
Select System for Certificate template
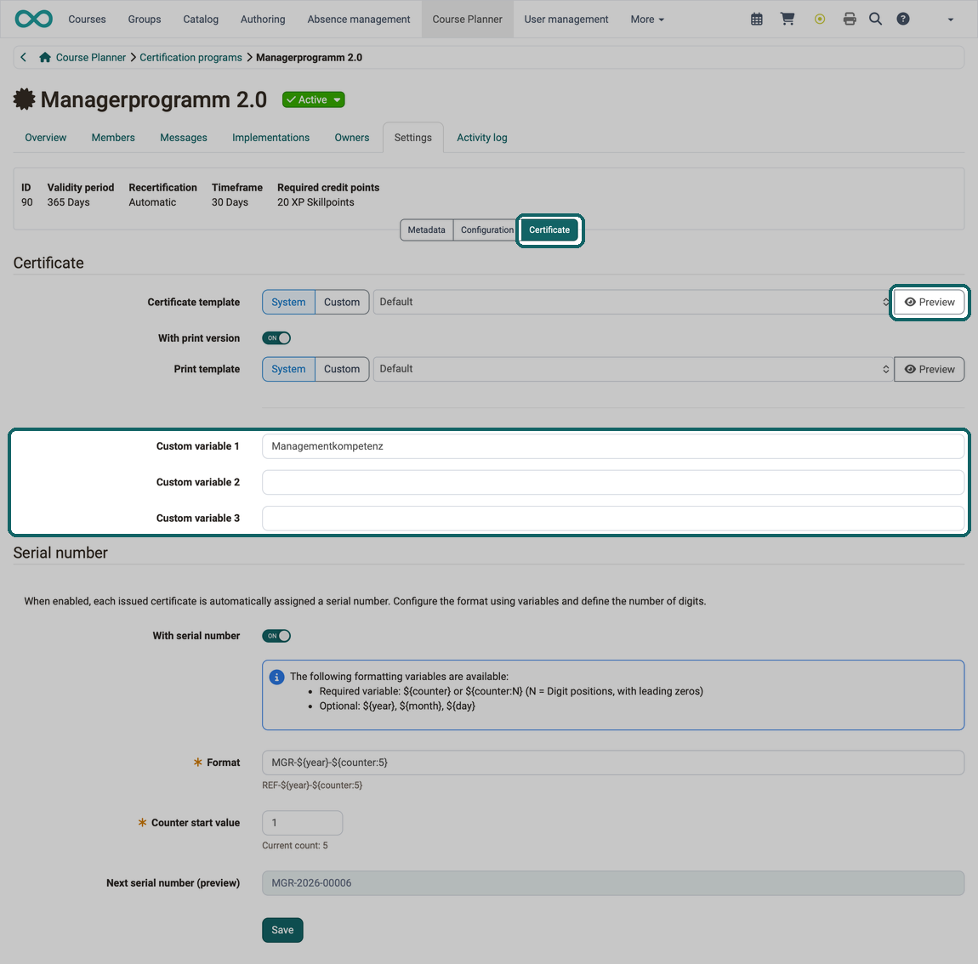coord(288,303)
